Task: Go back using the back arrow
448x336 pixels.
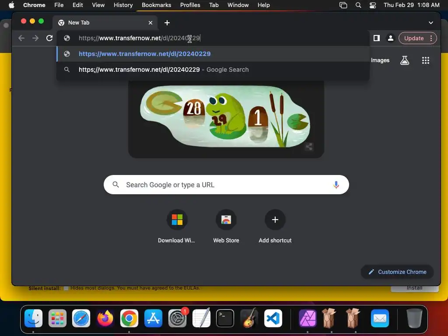Action: coord(21,38)
